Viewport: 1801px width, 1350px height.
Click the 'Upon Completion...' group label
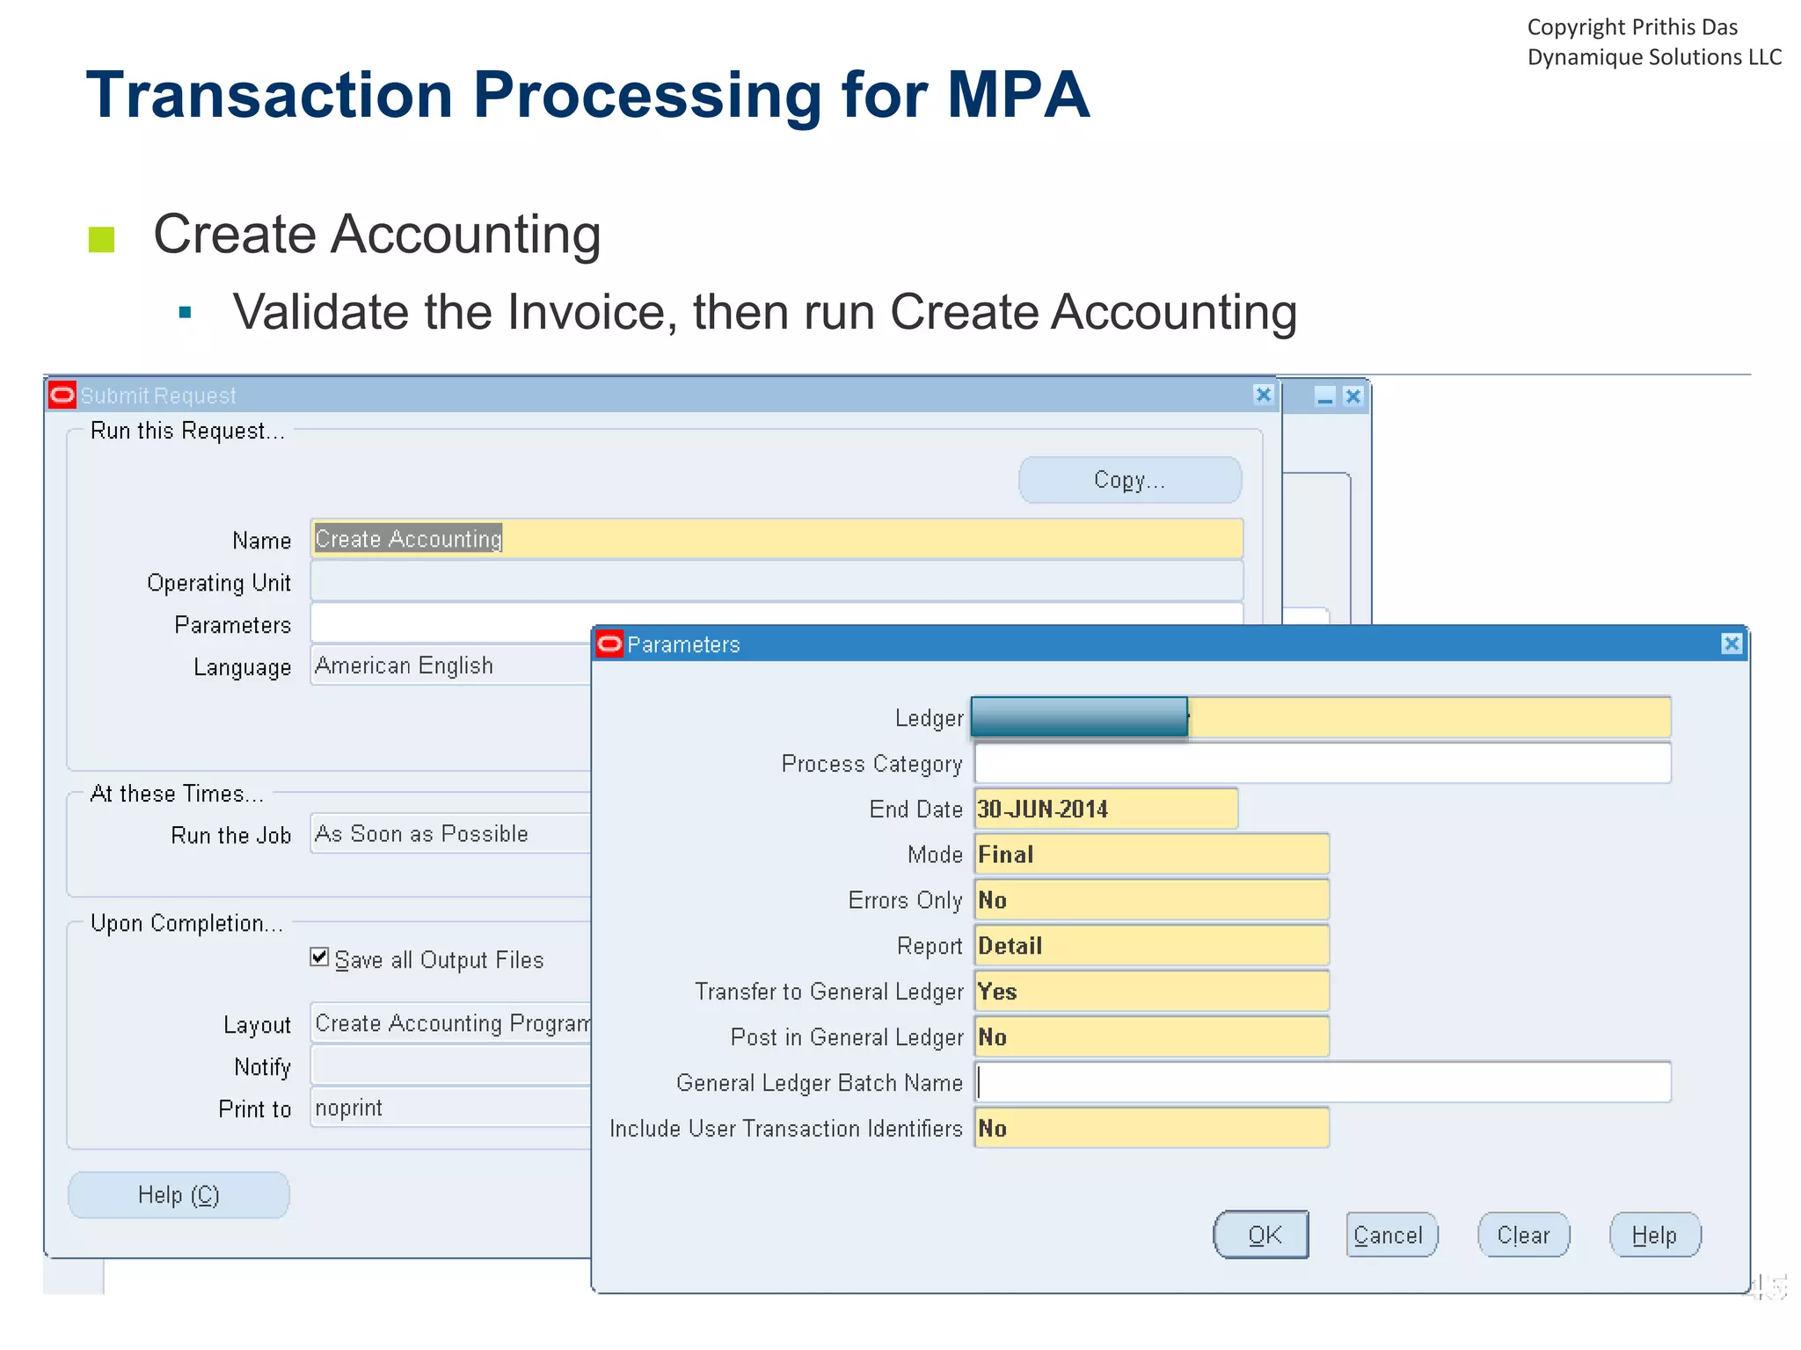(186, 923)
